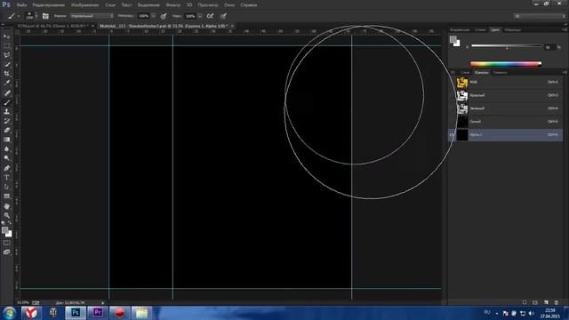Click the K gray slider track
This screenshot has height=320, width=569.
click(506, 45)
